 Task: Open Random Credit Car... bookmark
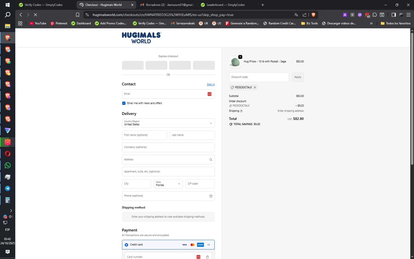point(279,23)
